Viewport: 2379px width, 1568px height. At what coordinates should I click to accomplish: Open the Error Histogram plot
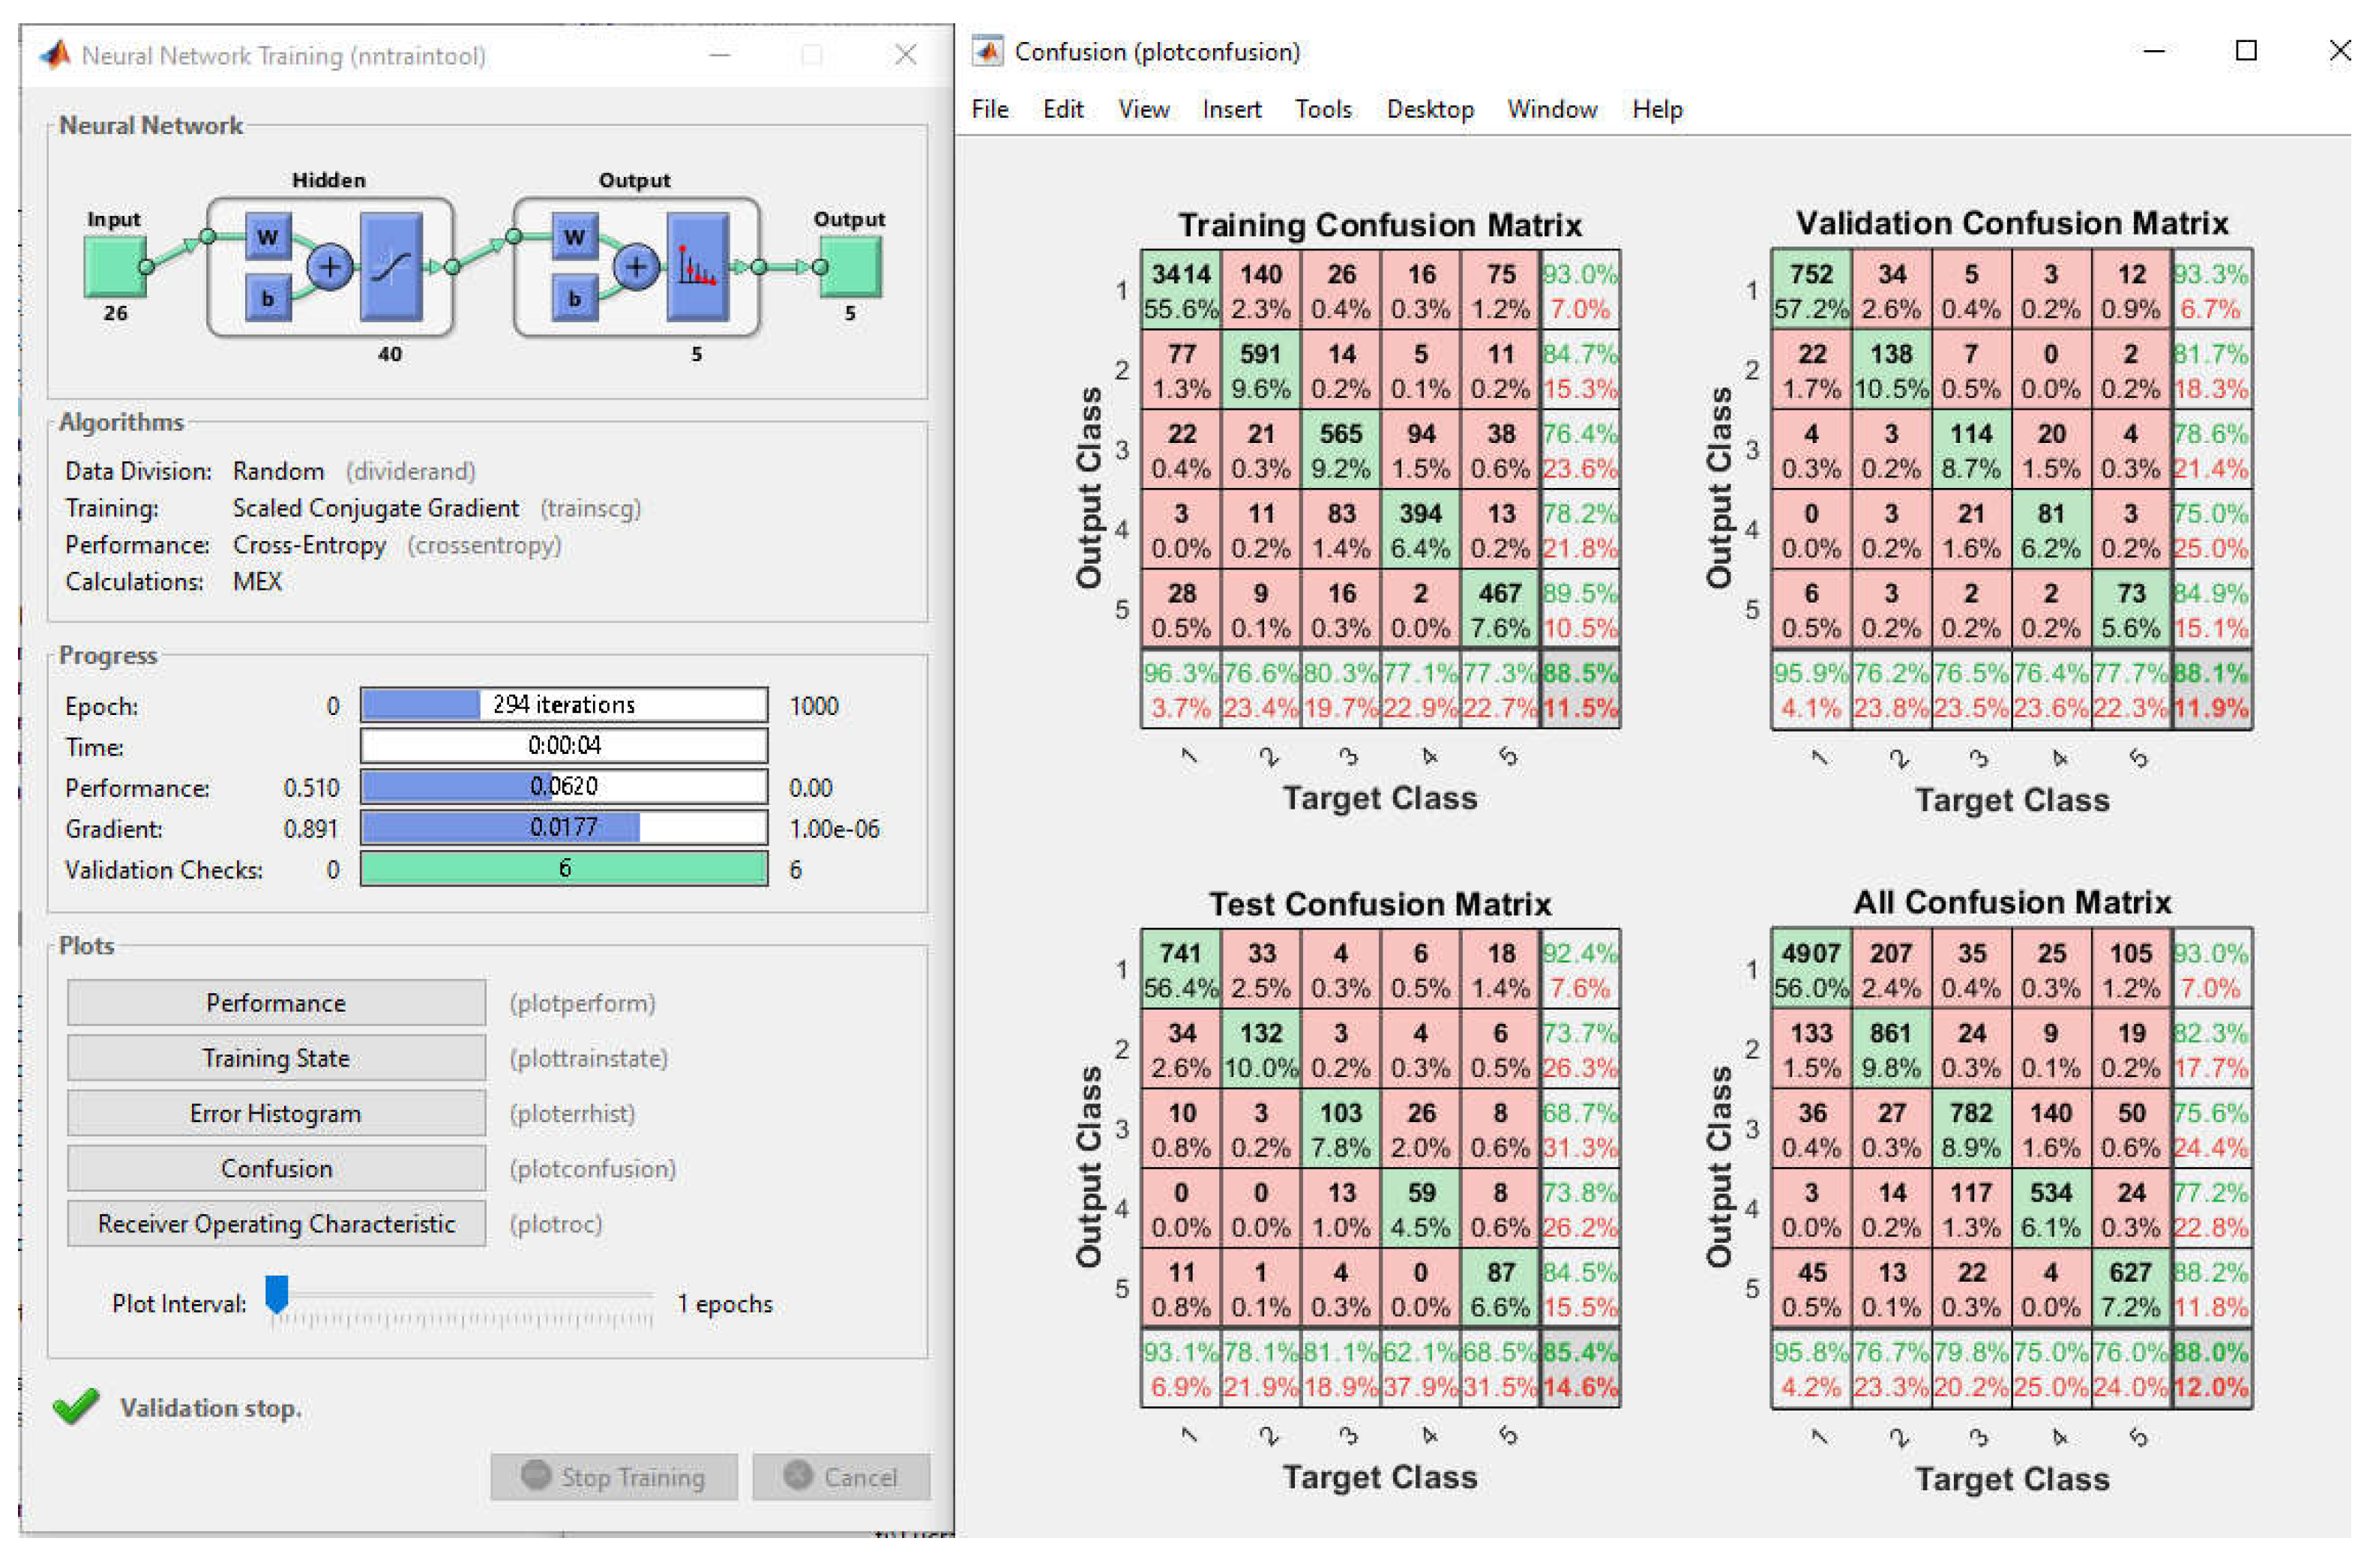click(x=276, y=1112)
